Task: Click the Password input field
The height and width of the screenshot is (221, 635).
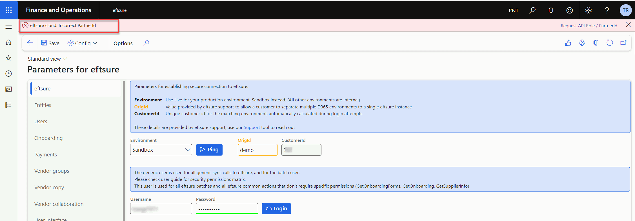Action: click(x=227, y=209)
